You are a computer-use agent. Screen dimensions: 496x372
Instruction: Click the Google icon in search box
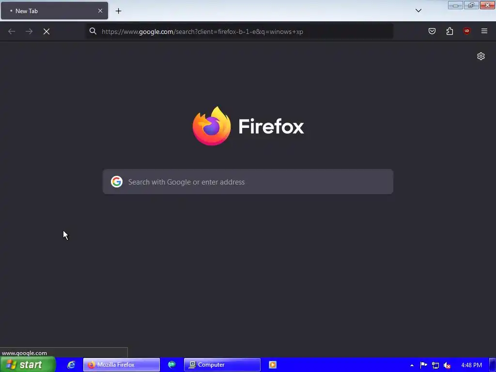(x=117, y=182)
